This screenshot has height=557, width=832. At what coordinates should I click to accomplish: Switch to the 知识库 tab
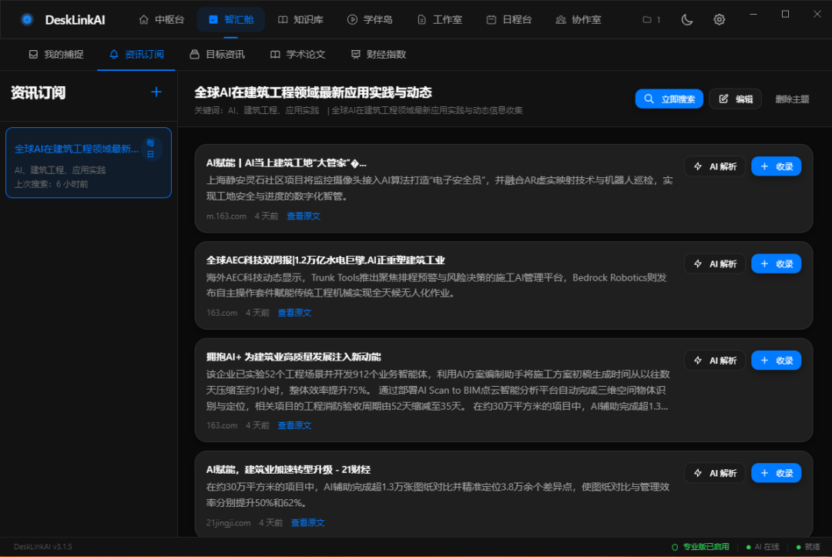click(x=301, y=19)
